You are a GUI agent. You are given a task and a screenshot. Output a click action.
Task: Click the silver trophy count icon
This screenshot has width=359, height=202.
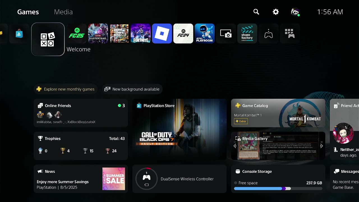point(85,151)
